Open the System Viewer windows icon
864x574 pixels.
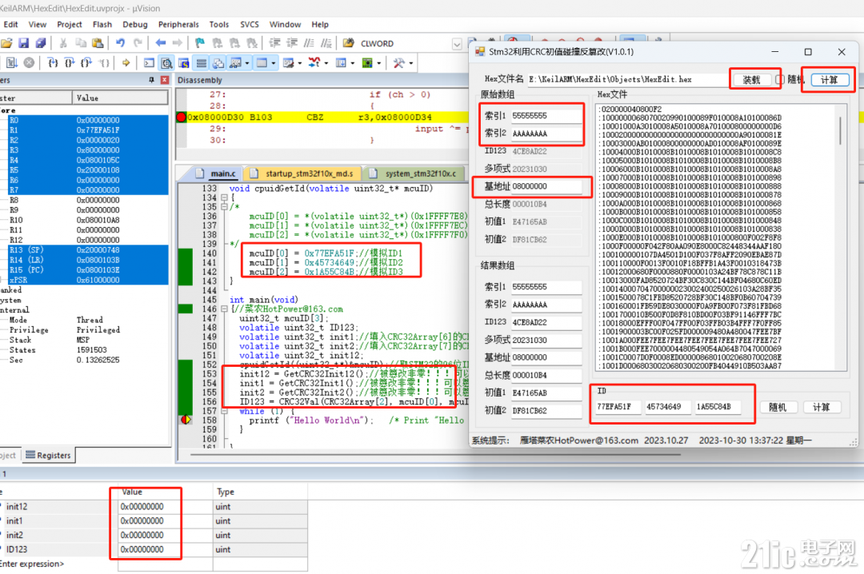point(367,63)
